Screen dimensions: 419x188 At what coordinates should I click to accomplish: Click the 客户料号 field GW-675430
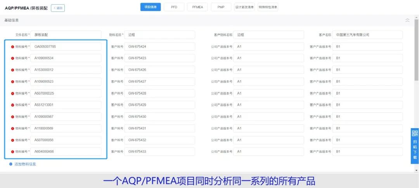159,117
